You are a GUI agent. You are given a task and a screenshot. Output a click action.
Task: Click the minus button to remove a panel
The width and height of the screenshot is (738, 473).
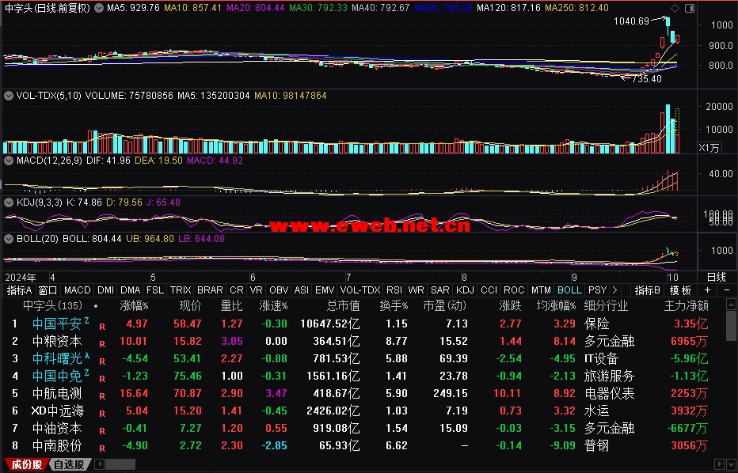[727, 290]
